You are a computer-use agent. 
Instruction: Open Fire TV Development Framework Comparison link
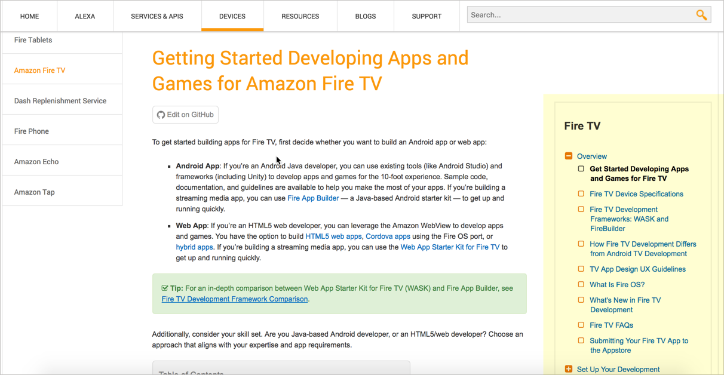[x=235, y=299]
